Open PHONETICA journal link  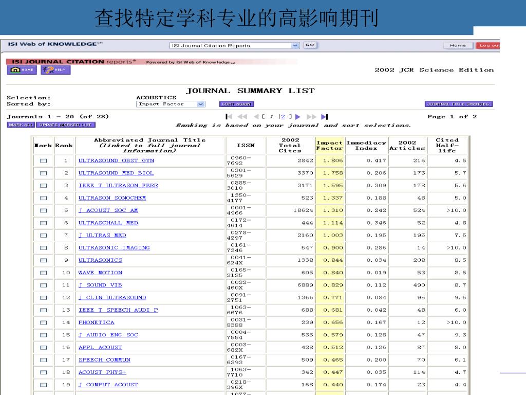(96, 322)
